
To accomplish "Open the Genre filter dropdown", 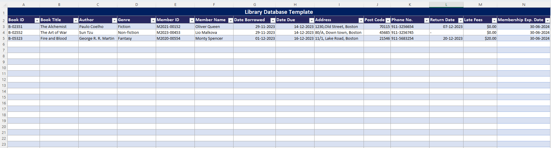I will [153, 20].
